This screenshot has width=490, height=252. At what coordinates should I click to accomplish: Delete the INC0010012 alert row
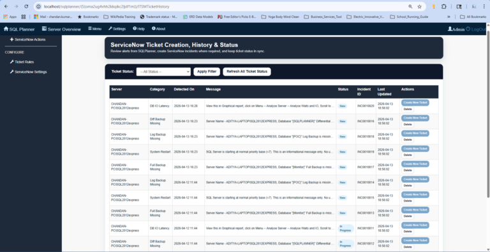[x=408, y=247]
